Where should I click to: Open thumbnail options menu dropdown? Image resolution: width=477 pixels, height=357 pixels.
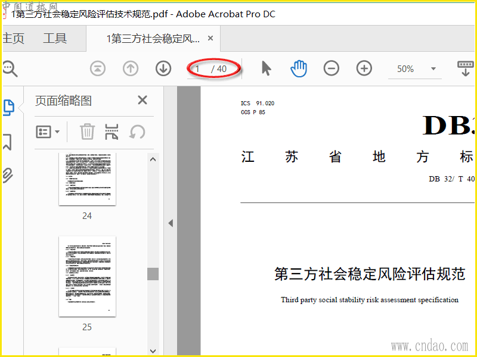point(48,132)
